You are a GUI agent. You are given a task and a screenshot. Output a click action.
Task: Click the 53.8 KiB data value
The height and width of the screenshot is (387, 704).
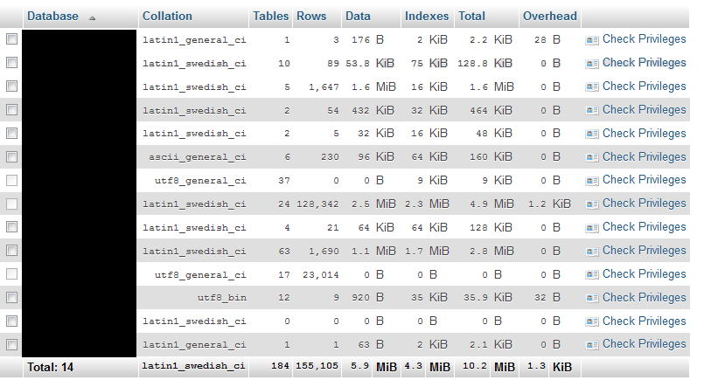point(370,63)
